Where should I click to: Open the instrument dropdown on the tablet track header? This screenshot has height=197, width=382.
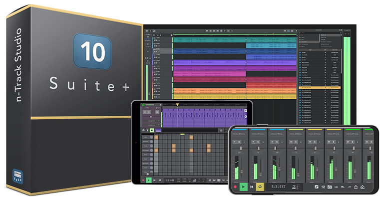coord(151,121)
